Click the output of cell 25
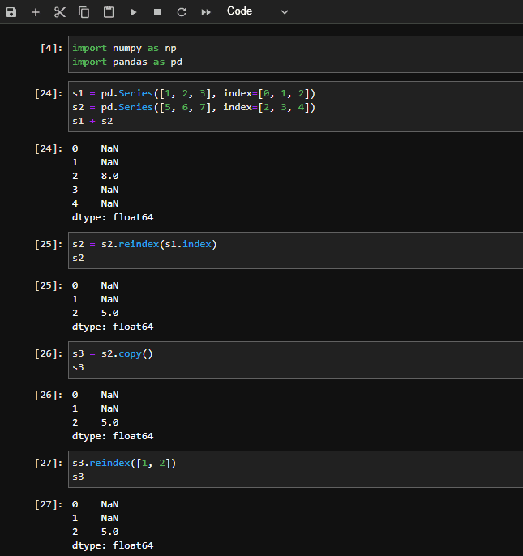Viewport: 523px width, 556px height. click(112, 306)
